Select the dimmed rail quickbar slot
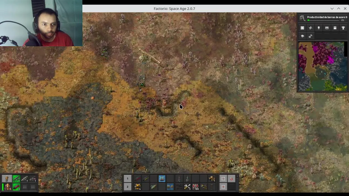The width and height of the screenshot is (349, 196). (179, 187)
